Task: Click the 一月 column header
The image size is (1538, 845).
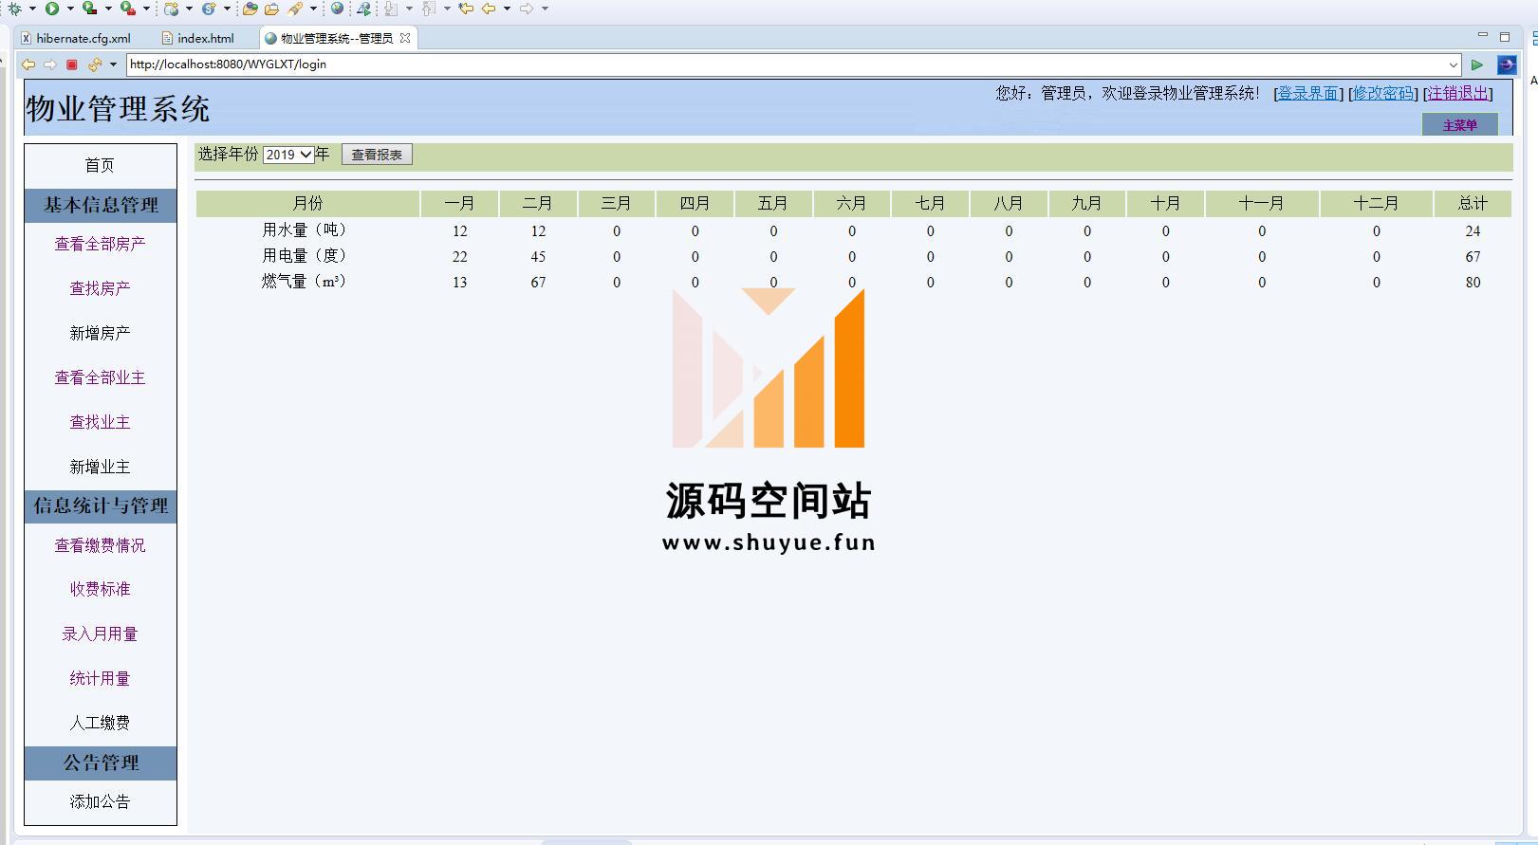Action: point(459,203)
